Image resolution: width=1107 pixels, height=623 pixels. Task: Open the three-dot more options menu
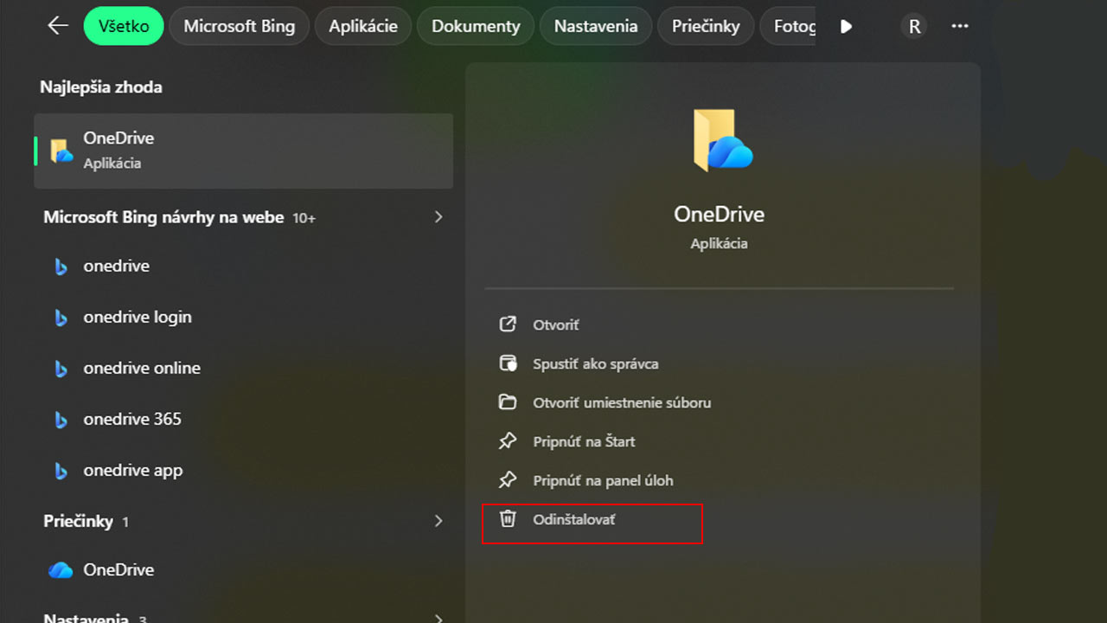960,27
